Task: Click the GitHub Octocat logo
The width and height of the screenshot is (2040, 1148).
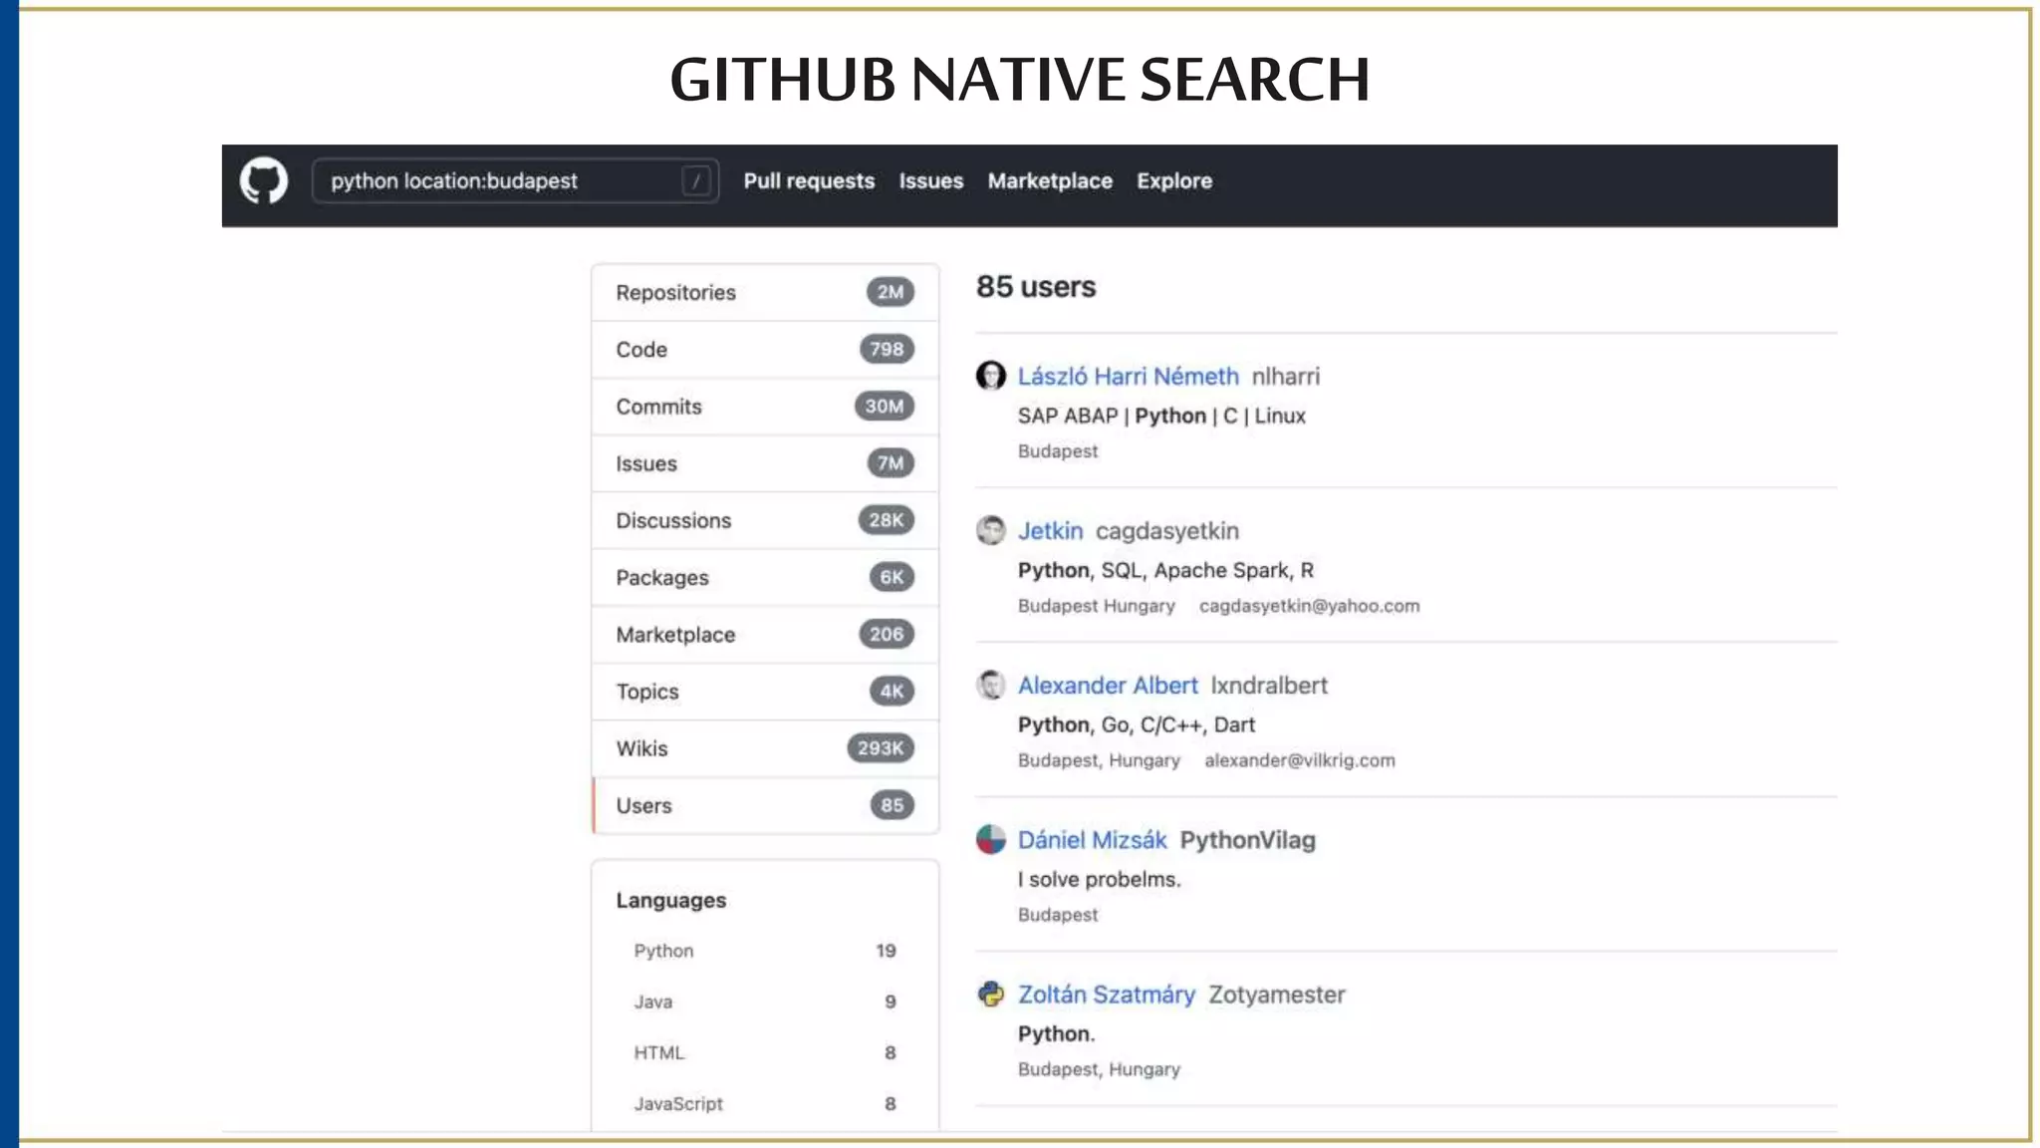Action: (264, 181)
